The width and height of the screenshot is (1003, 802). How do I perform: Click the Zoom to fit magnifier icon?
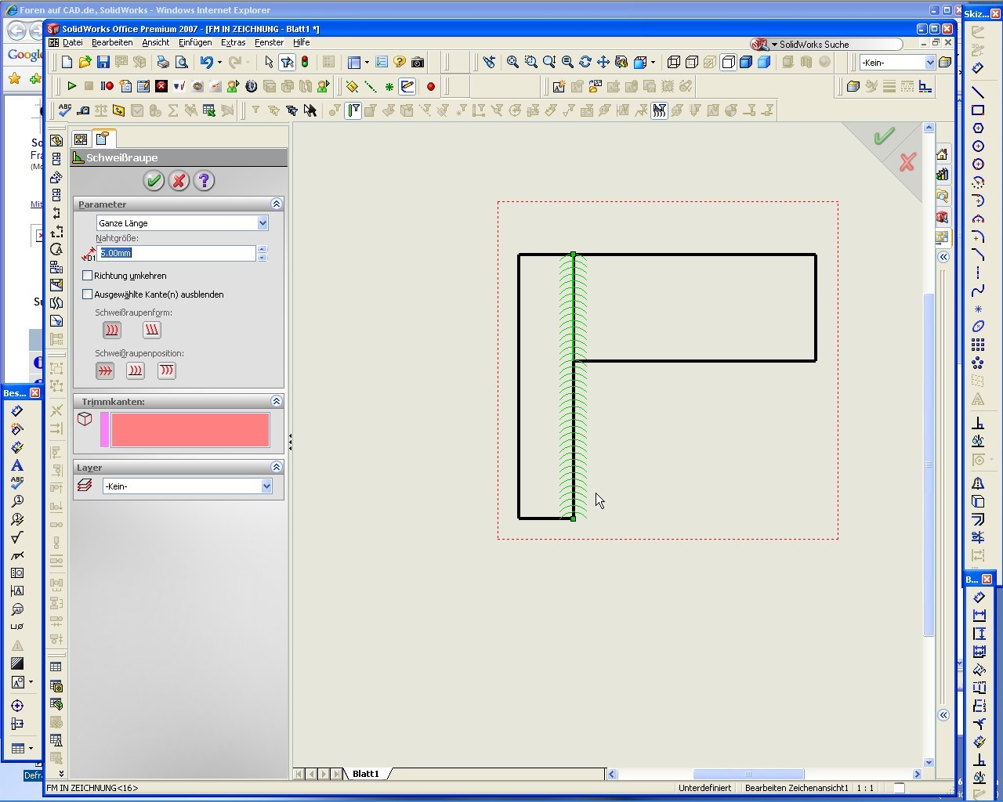tap(512, 62)
